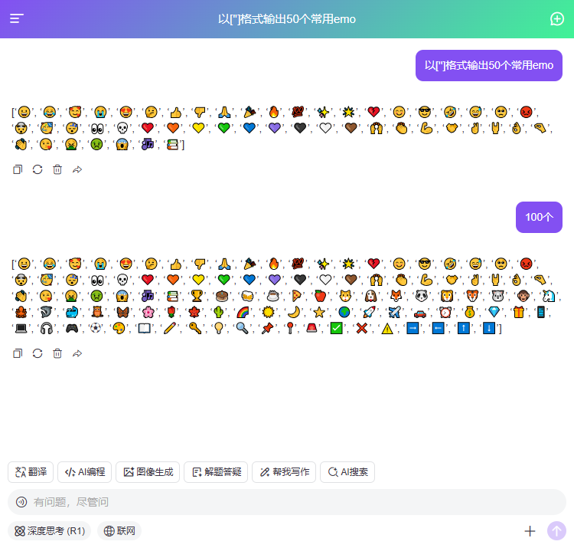
Task: Choose the 帮我写作 quick action
Action: [284, 472]
